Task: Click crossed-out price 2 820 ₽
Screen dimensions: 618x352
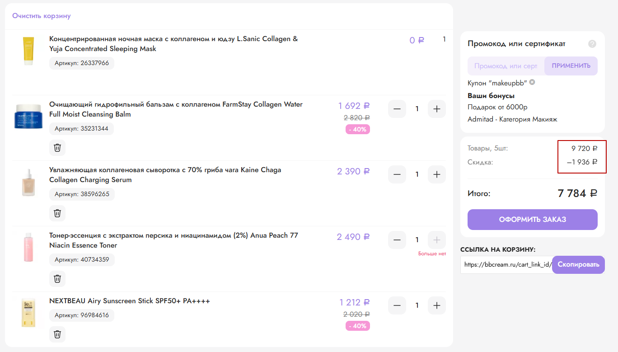Action: click(x=357, y=117)
